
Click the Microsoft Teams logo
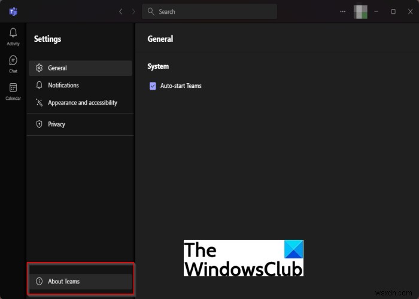pyautogui.click(x=13, y=11)
